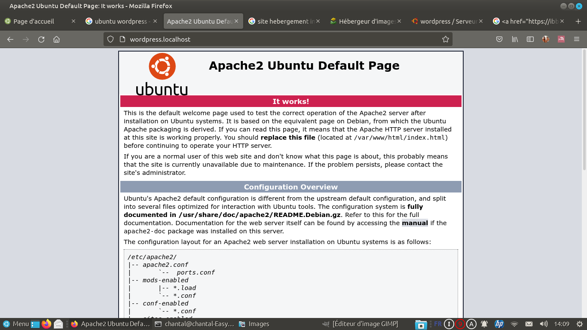Close the Hébergeur d'images tab

coord(399,21)
